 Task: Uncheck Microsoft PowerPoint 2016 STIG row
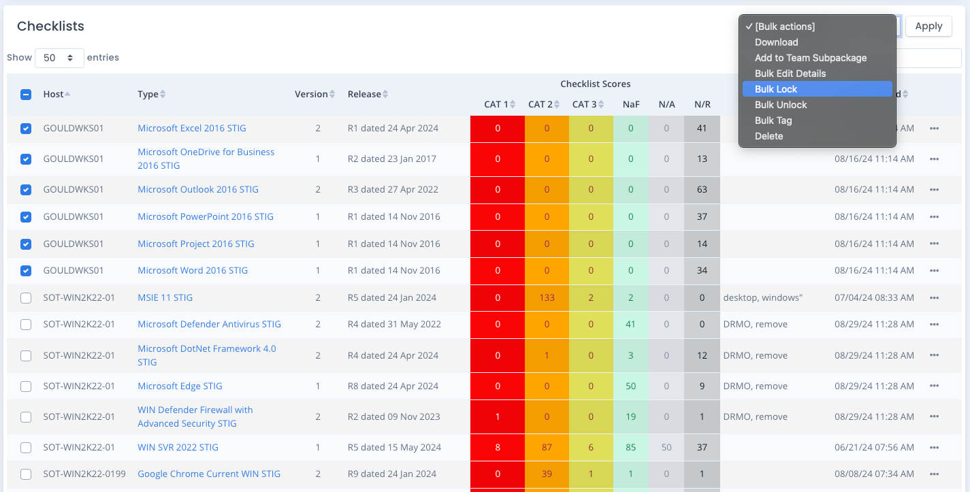[26, 217]
